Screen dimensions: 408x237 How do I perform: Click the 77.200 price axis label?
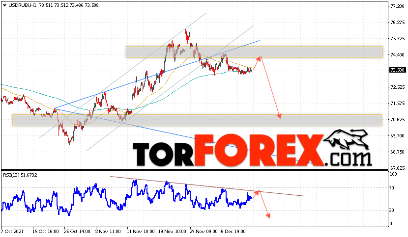pyautogui.click(x=397, y=6)
